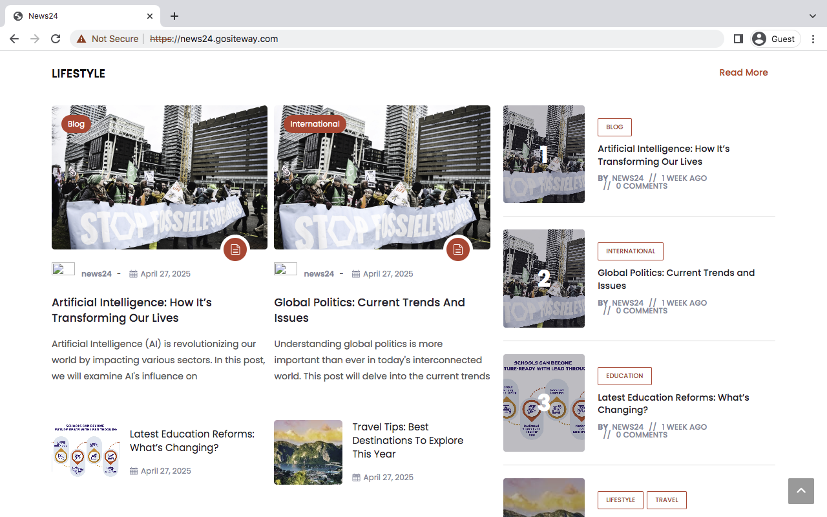Screen dimensions: 827x517
Task: Click the calendar icon under Latest Education Reforms
Action: tap(134, 471)
